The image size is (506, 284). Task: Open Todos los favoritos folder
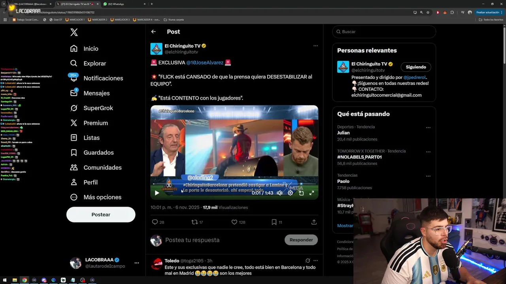tap(491, 20)
